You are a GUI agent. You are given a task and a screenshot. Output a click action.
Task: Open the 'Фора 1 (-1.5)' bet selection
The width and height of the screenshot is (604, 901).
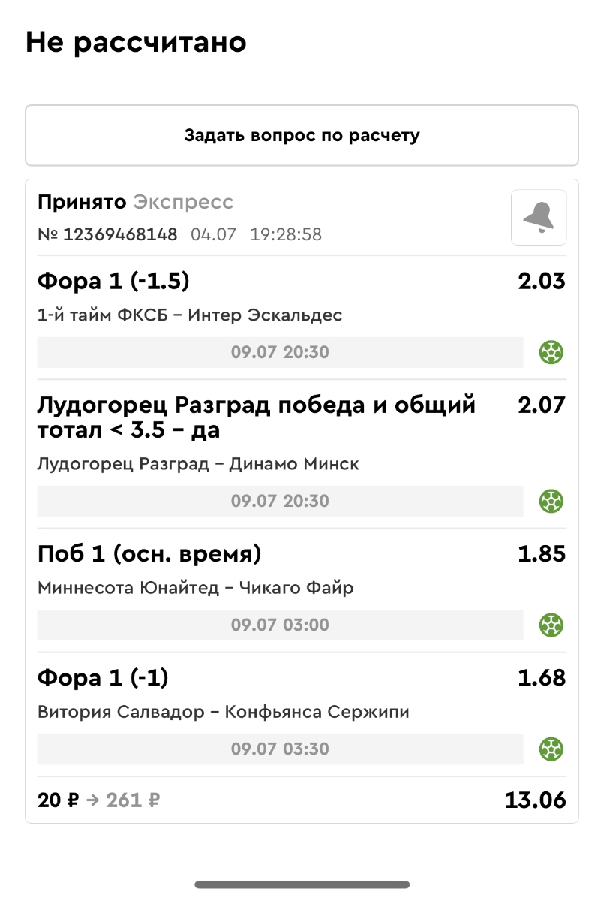(x=113, y=282)
